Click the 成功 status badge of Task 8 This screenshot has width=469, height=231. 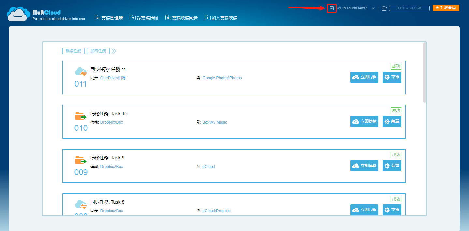(396, 199)
